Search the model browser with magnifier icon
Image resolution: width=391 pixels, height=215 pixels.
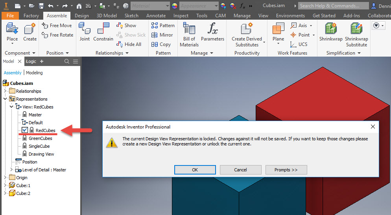coord(67,61)
